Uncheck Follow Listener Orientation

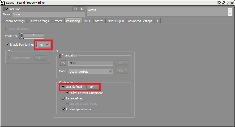point(67,93)
